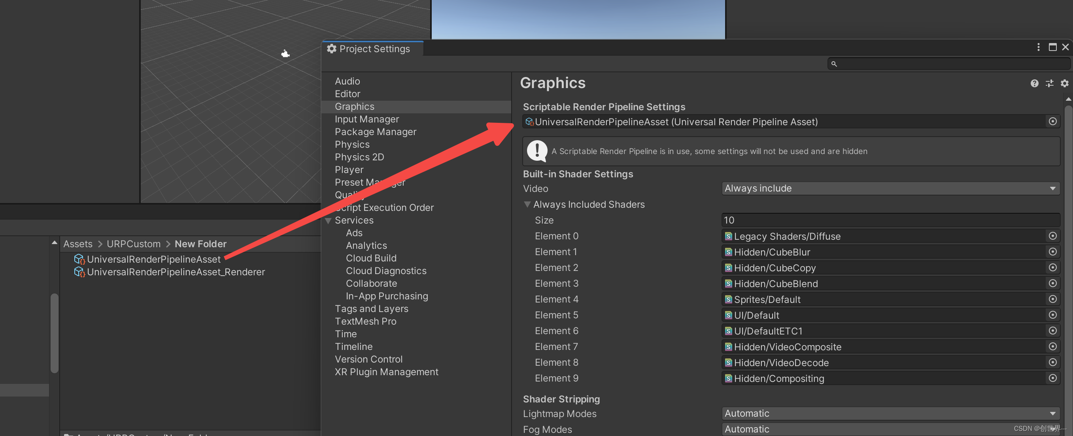Click the search icon in Project Settings
Screen dimensions: 1073x436
pyautogui.click(x=834, y=64)
